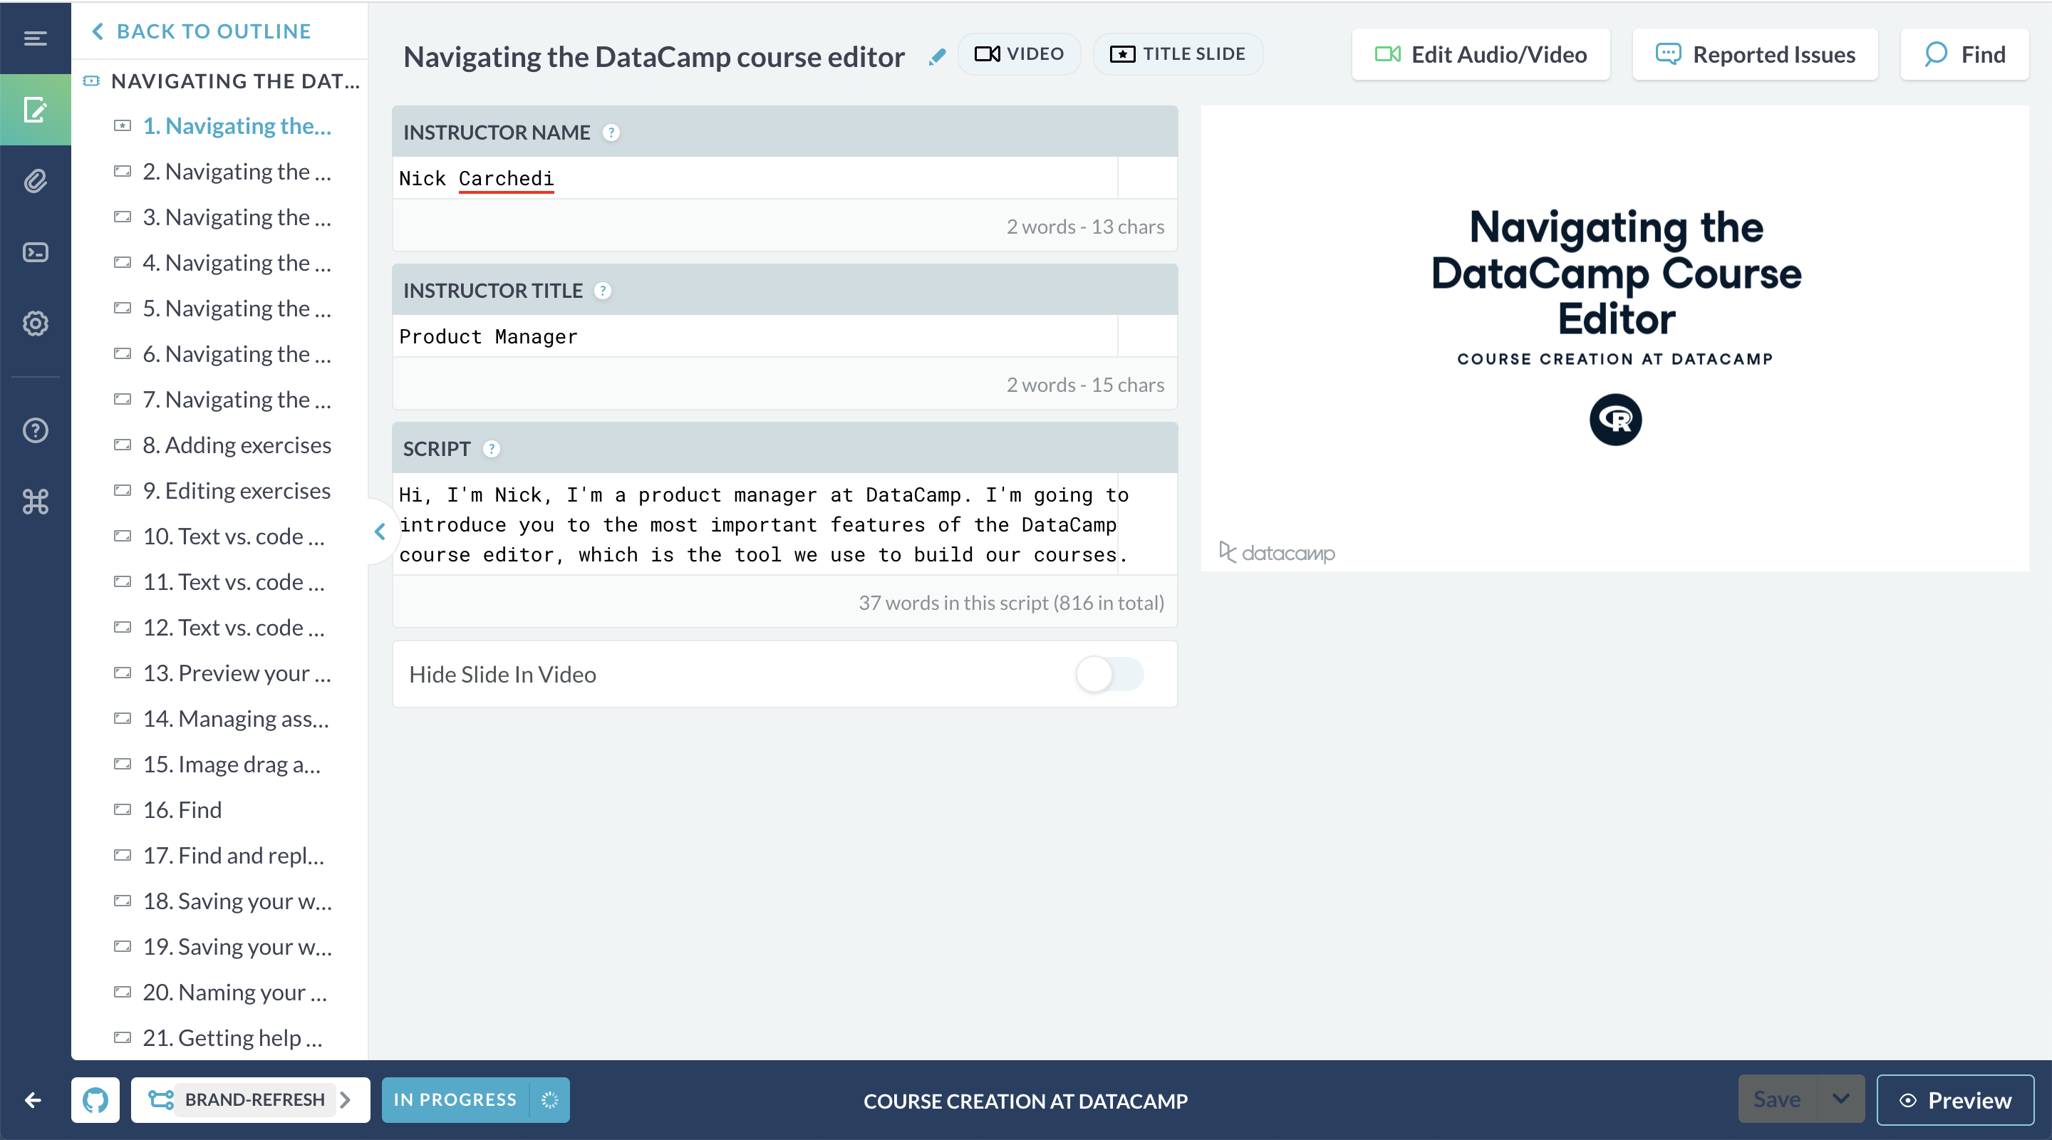This screenshot has height=1140, width=2052.
Task: Expand the BRAND-REFRESH branch chevron
Action: coord(345,1099)
